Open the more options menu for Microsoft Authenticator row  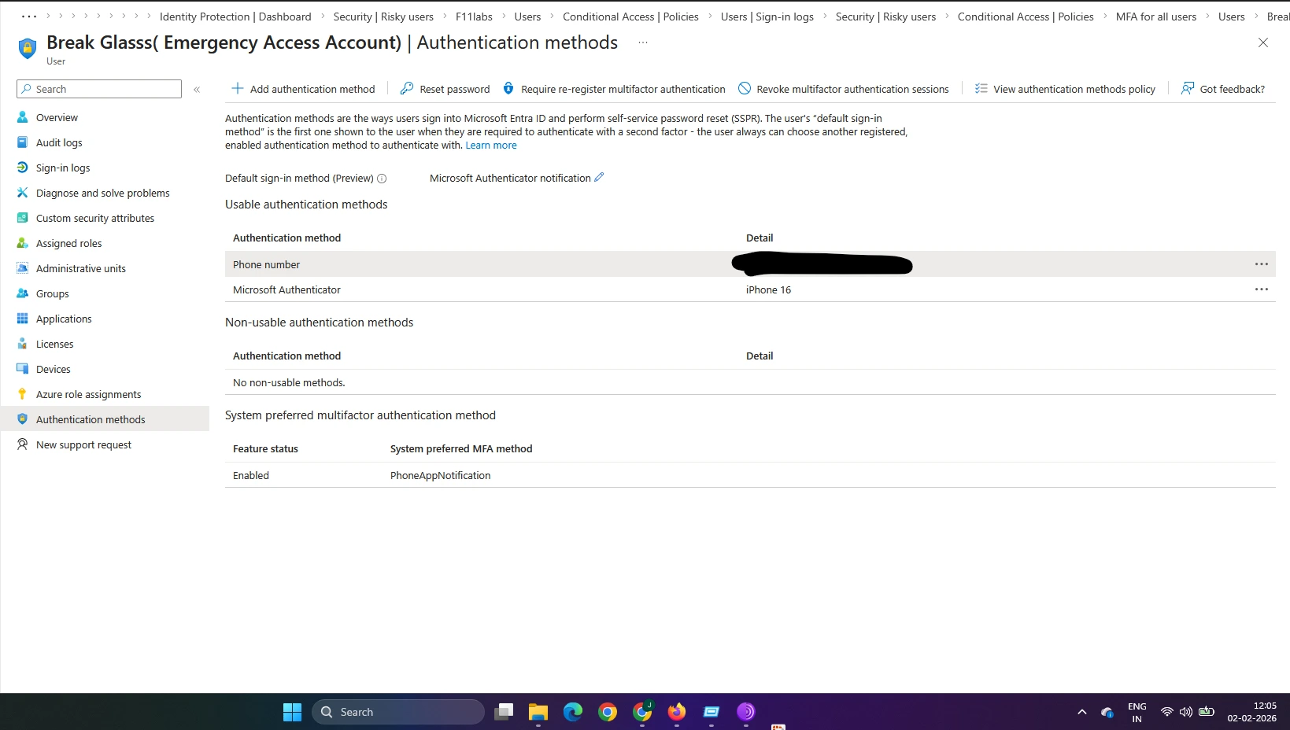[x=1261, y=289]
